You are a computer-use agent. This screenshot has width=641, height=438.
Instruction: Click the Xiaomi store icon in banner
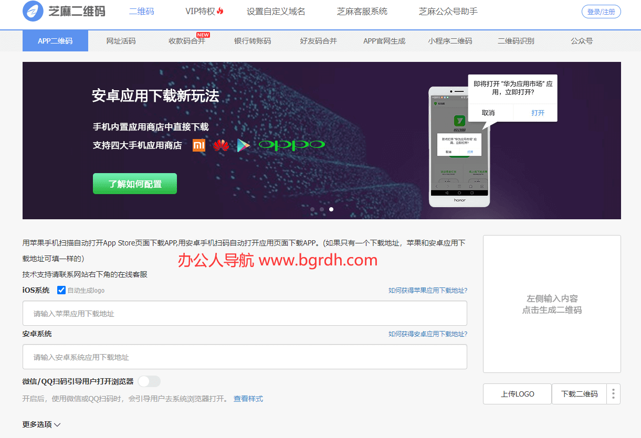pyautogui.click(x=199, y=145)
